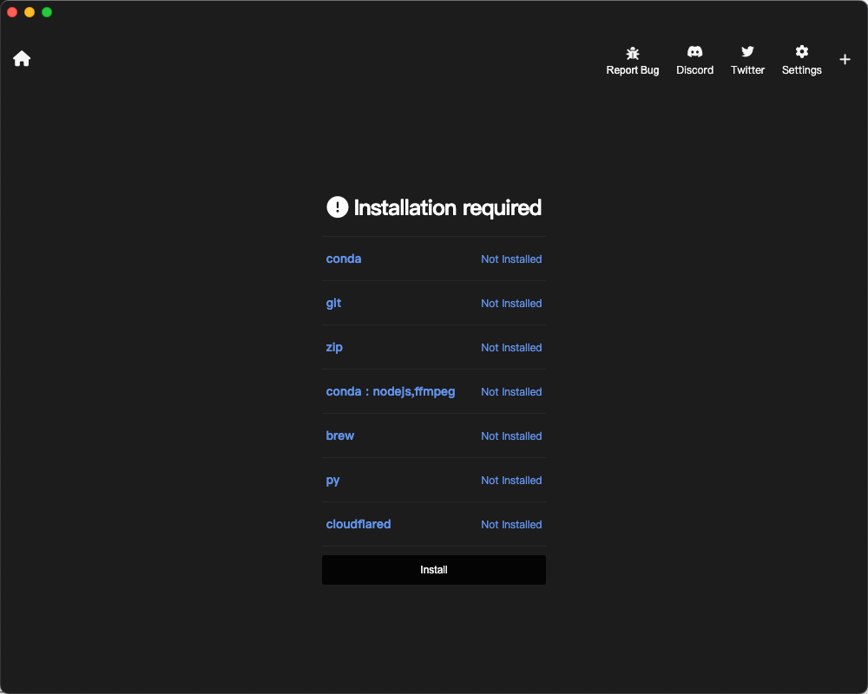This screenshot has height=694, width=868.
Task: Click Not Installed status for brew
Action: coord(511,436)
